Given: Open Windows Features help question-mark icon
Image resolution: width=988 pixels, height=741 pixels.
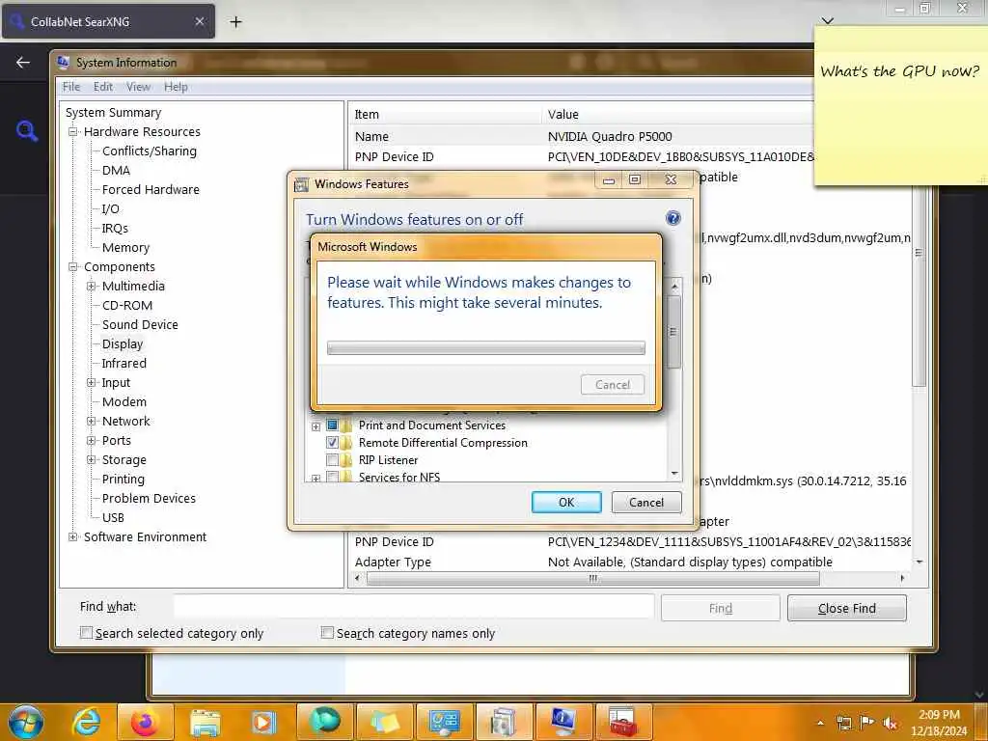Looking at the screenshot, I should [x=672, y=218].
